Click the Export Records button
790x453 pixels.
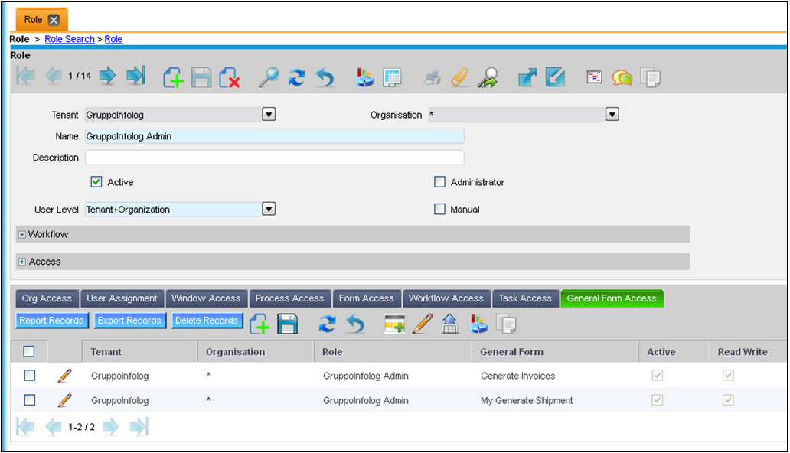[129, 321]
